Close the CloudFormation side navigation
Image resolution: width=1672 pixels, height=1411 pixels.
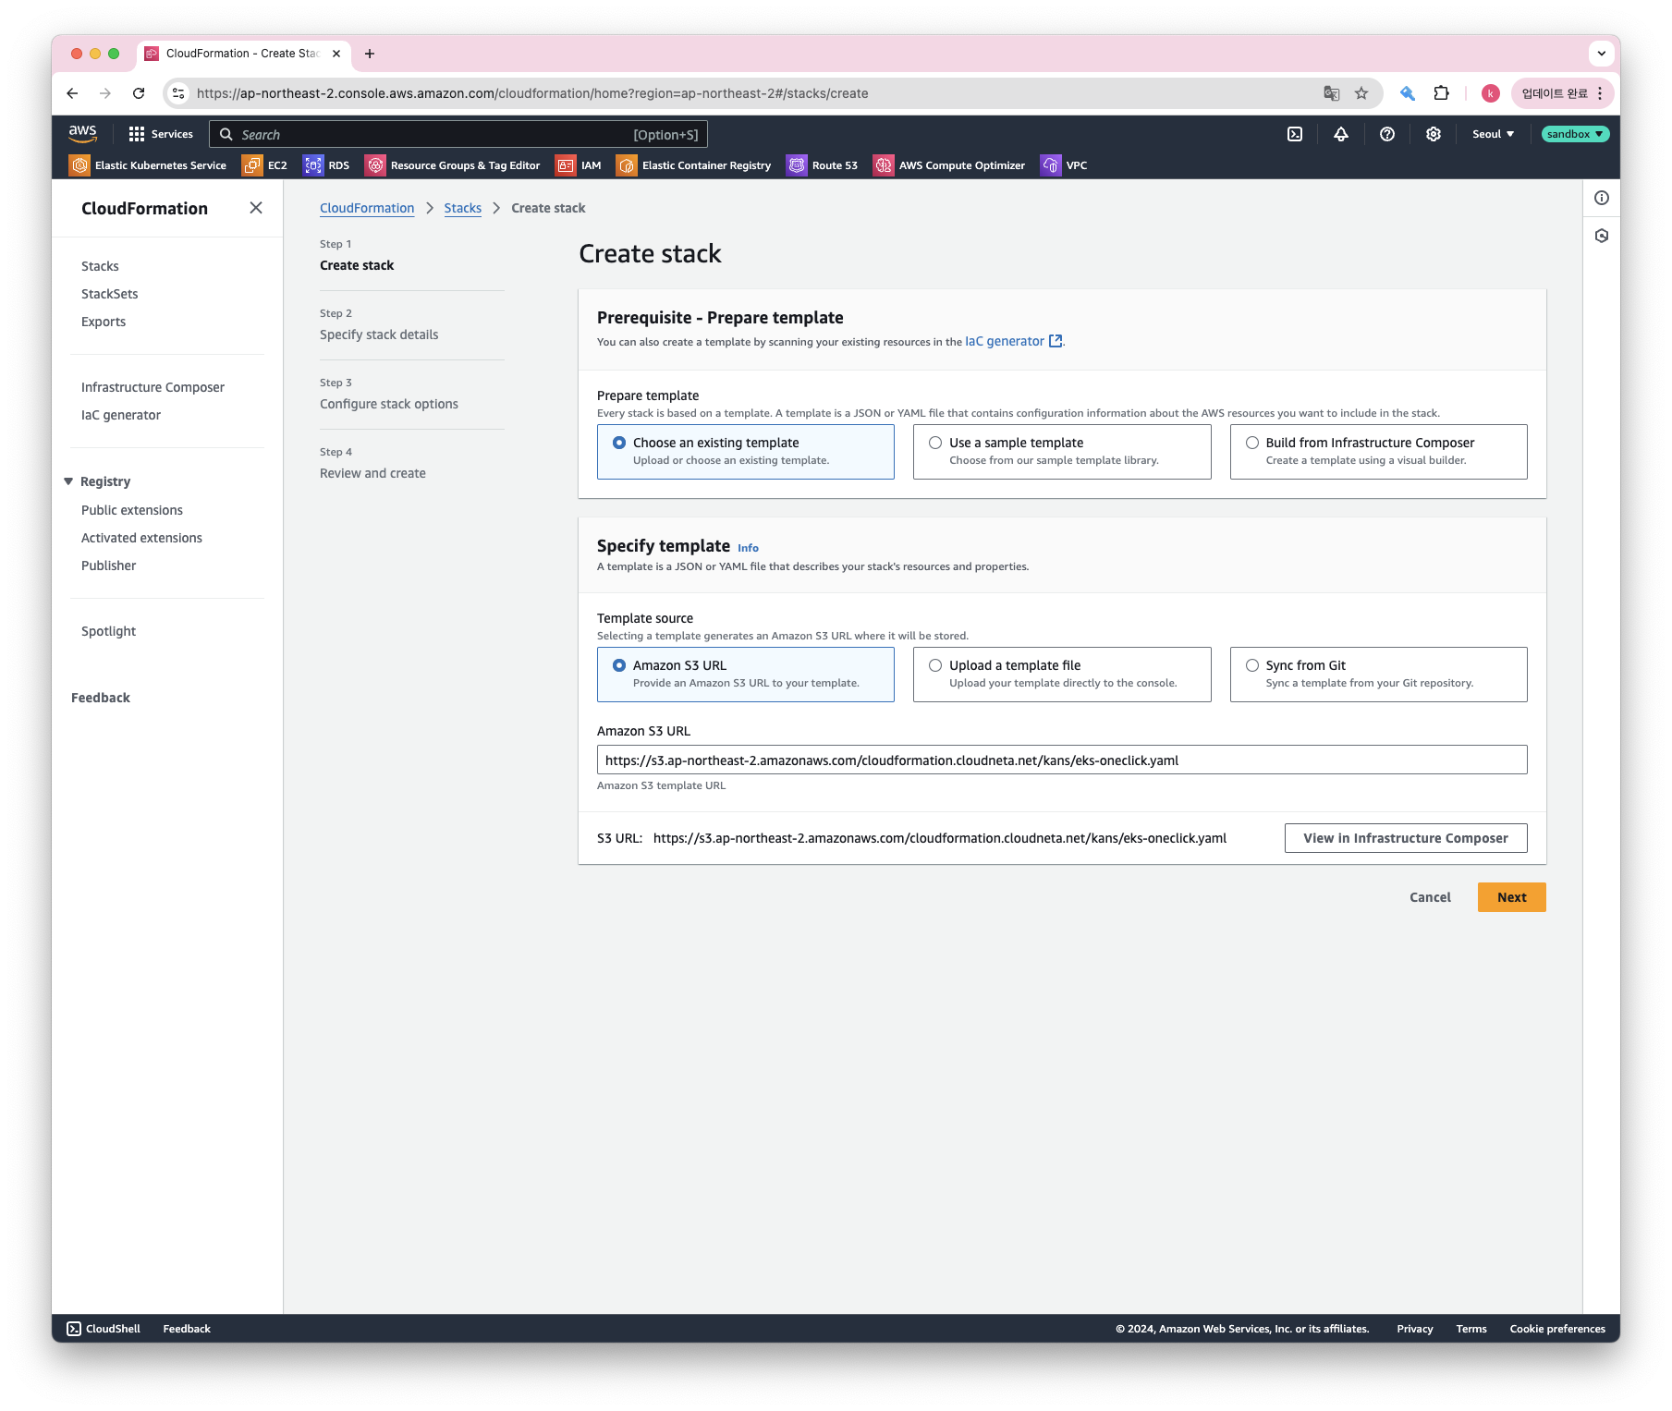click(x=256, y=208)
